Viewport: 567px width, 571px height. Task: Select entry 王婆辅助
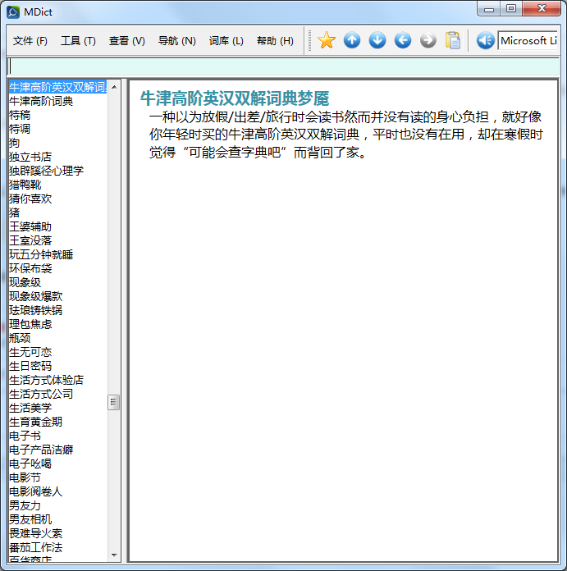tap(30, 226)
